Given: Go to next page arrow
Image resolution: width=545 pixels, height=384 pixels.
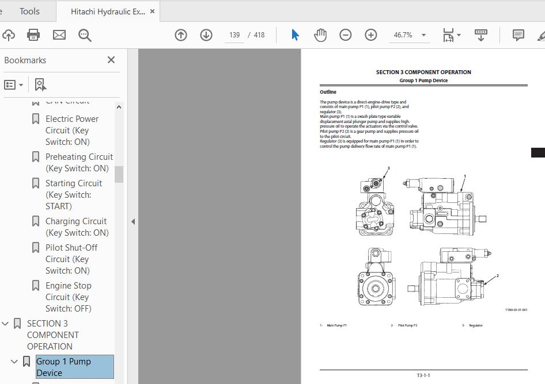Looking at the screenshot, I should pyautogui.click(x=206, y=35).
